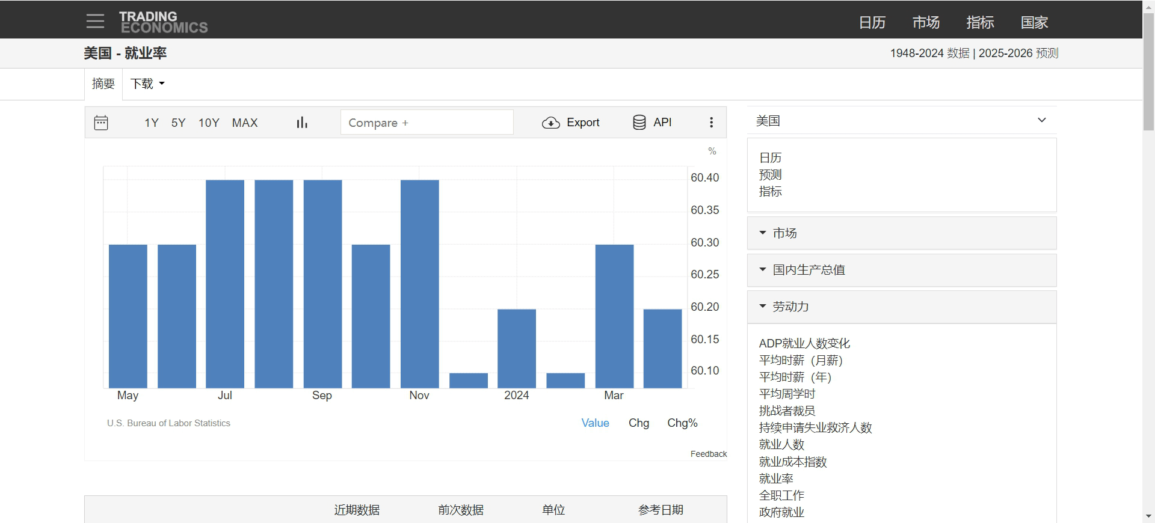Click the 2024 bar in the chart
Screen dimensions: 1155x523
click(517, 349)
